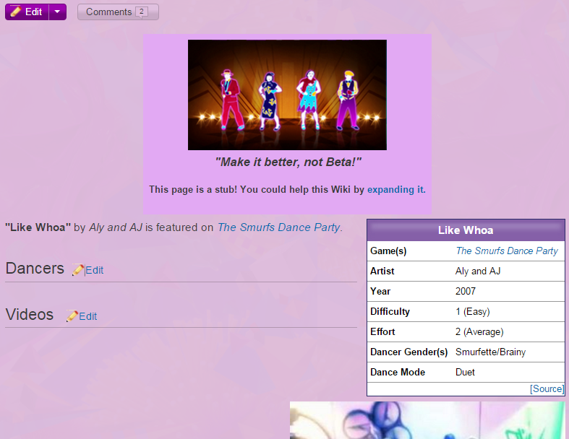Open The Smurfs Dance Party link in intro sentence
Viewport: 569px width, 439px height.
tap(278, 227)
